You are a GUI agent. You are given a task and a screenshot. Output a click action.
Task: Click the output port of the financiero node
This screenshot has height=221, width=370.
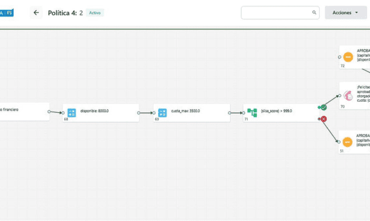click(x=49, y=112)
